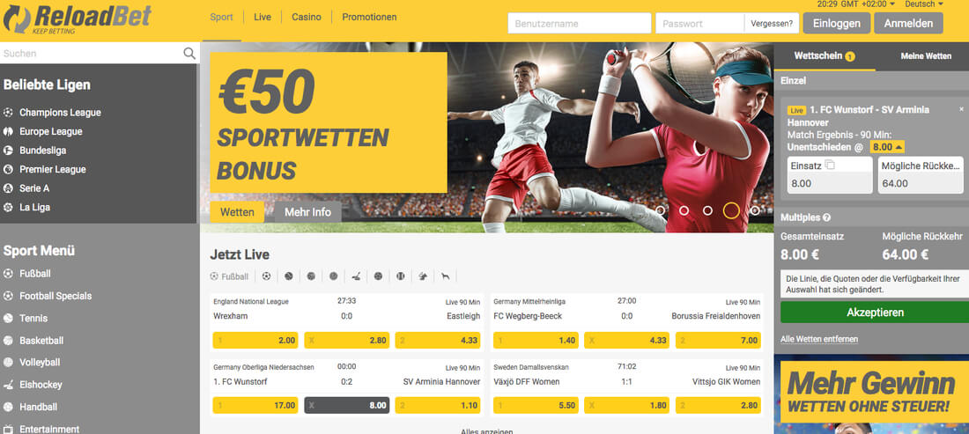Toggle Växjö DFF Women win odds 5.50
This screenshot has height=434, width=969.
click(536, 406)
